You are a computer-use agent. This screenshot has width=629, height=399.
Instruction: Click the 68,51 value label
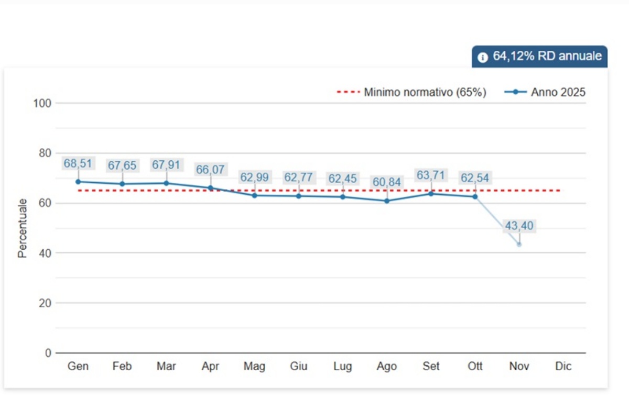pyautogui.click(x=78, y=163)
